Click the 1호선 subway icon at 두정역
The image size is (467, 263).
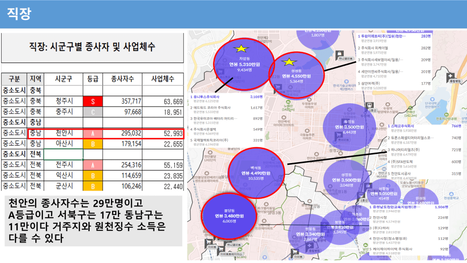click(x=370, y=106)
